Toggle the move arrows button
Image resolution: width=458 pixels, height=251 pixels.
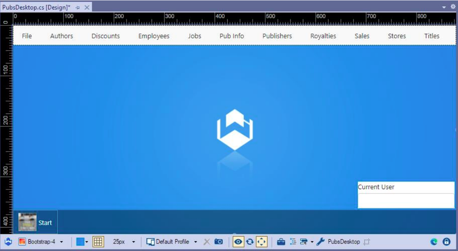click(x=261, y=242)
